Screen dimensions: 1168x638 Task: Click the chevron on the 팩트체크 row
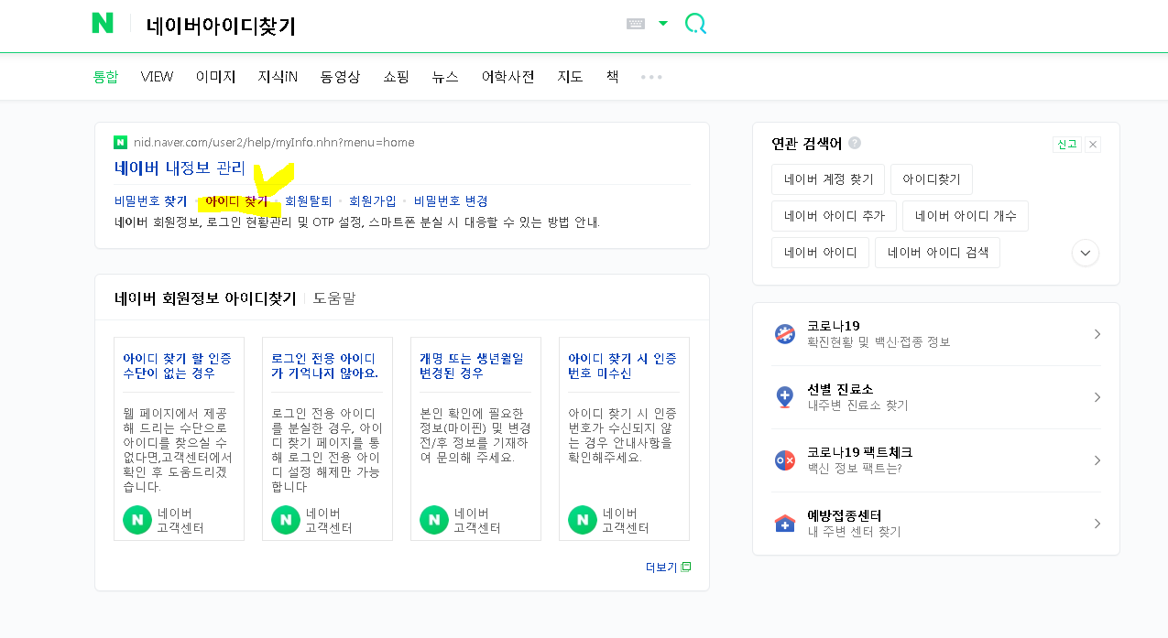[1097, 460]
